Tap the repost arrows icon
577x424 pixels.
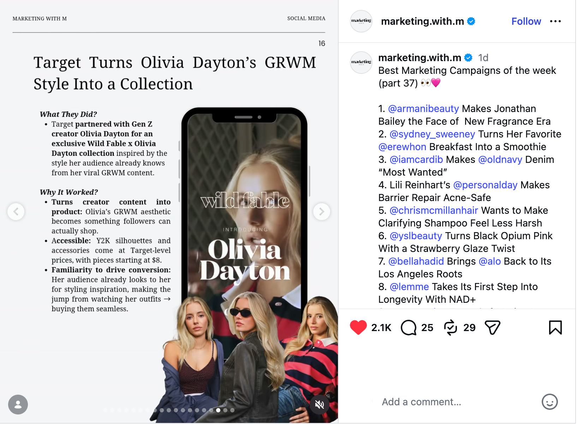pos(451,328)
